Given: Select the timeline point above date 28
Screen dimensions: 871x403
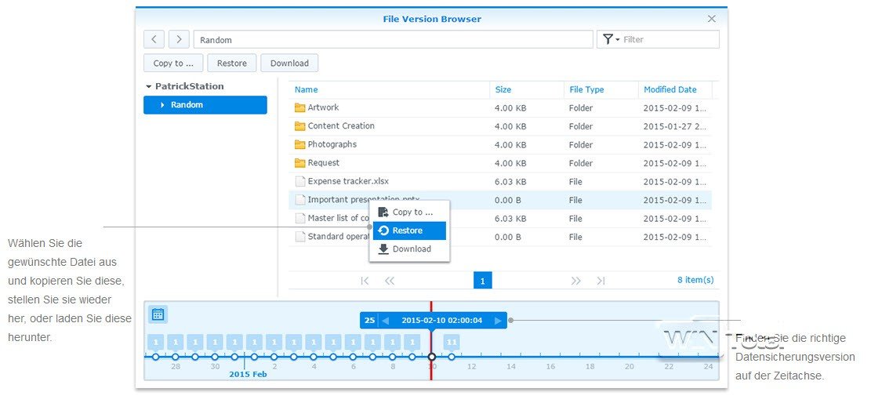Looking at the screenshot, I should click(x=176, y=357).
